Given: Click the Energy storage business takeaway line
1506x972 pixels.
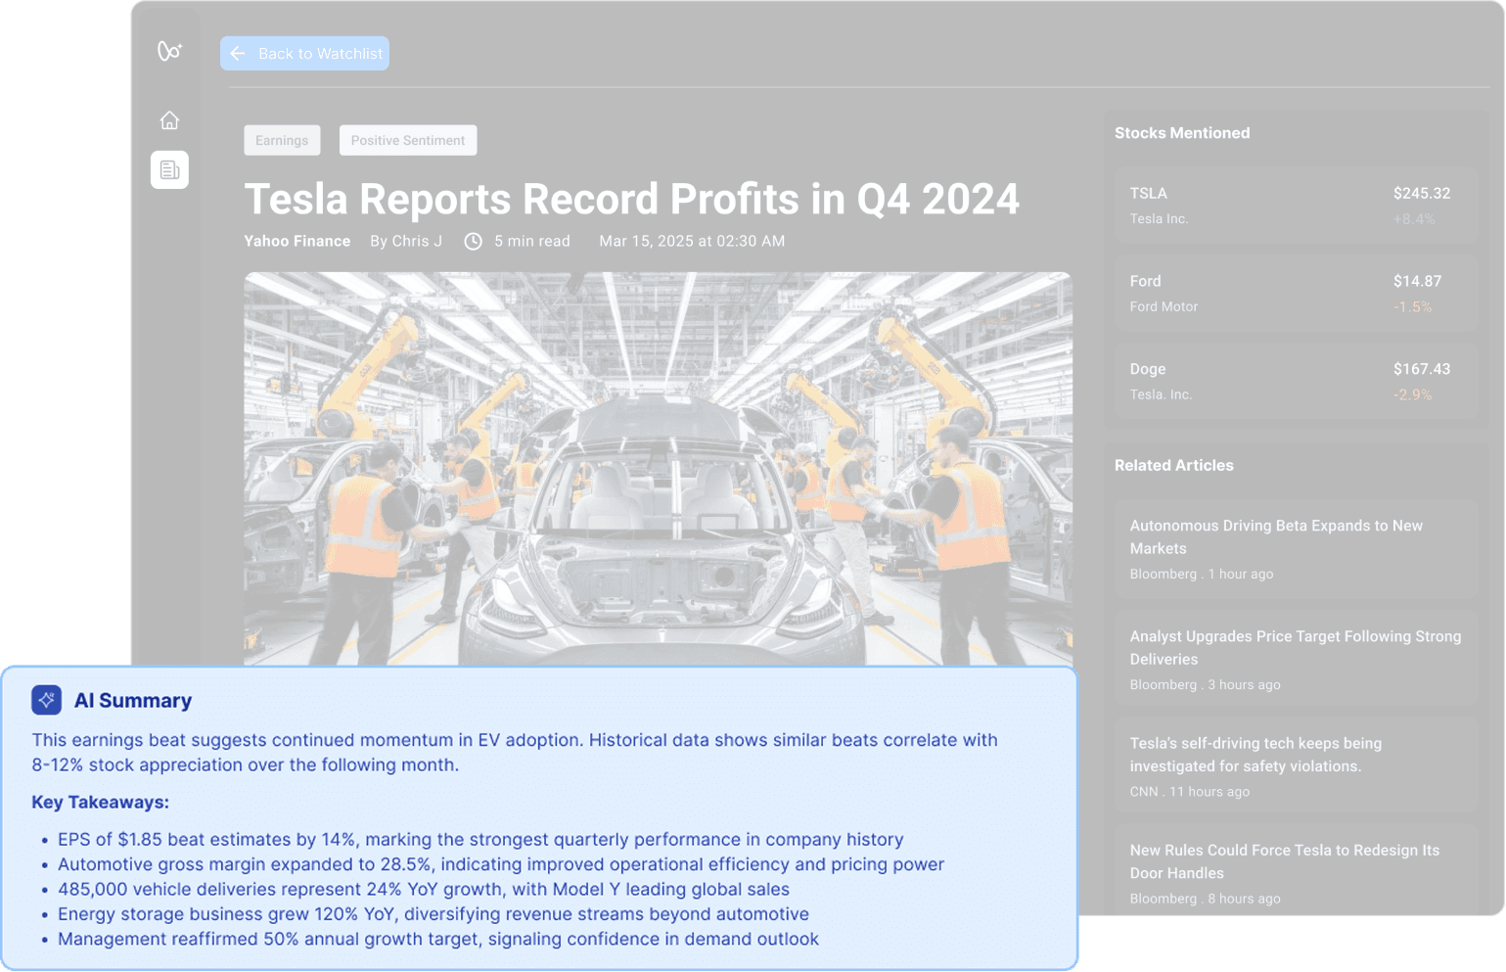Looking at the screenshot, I should [434, 914].
